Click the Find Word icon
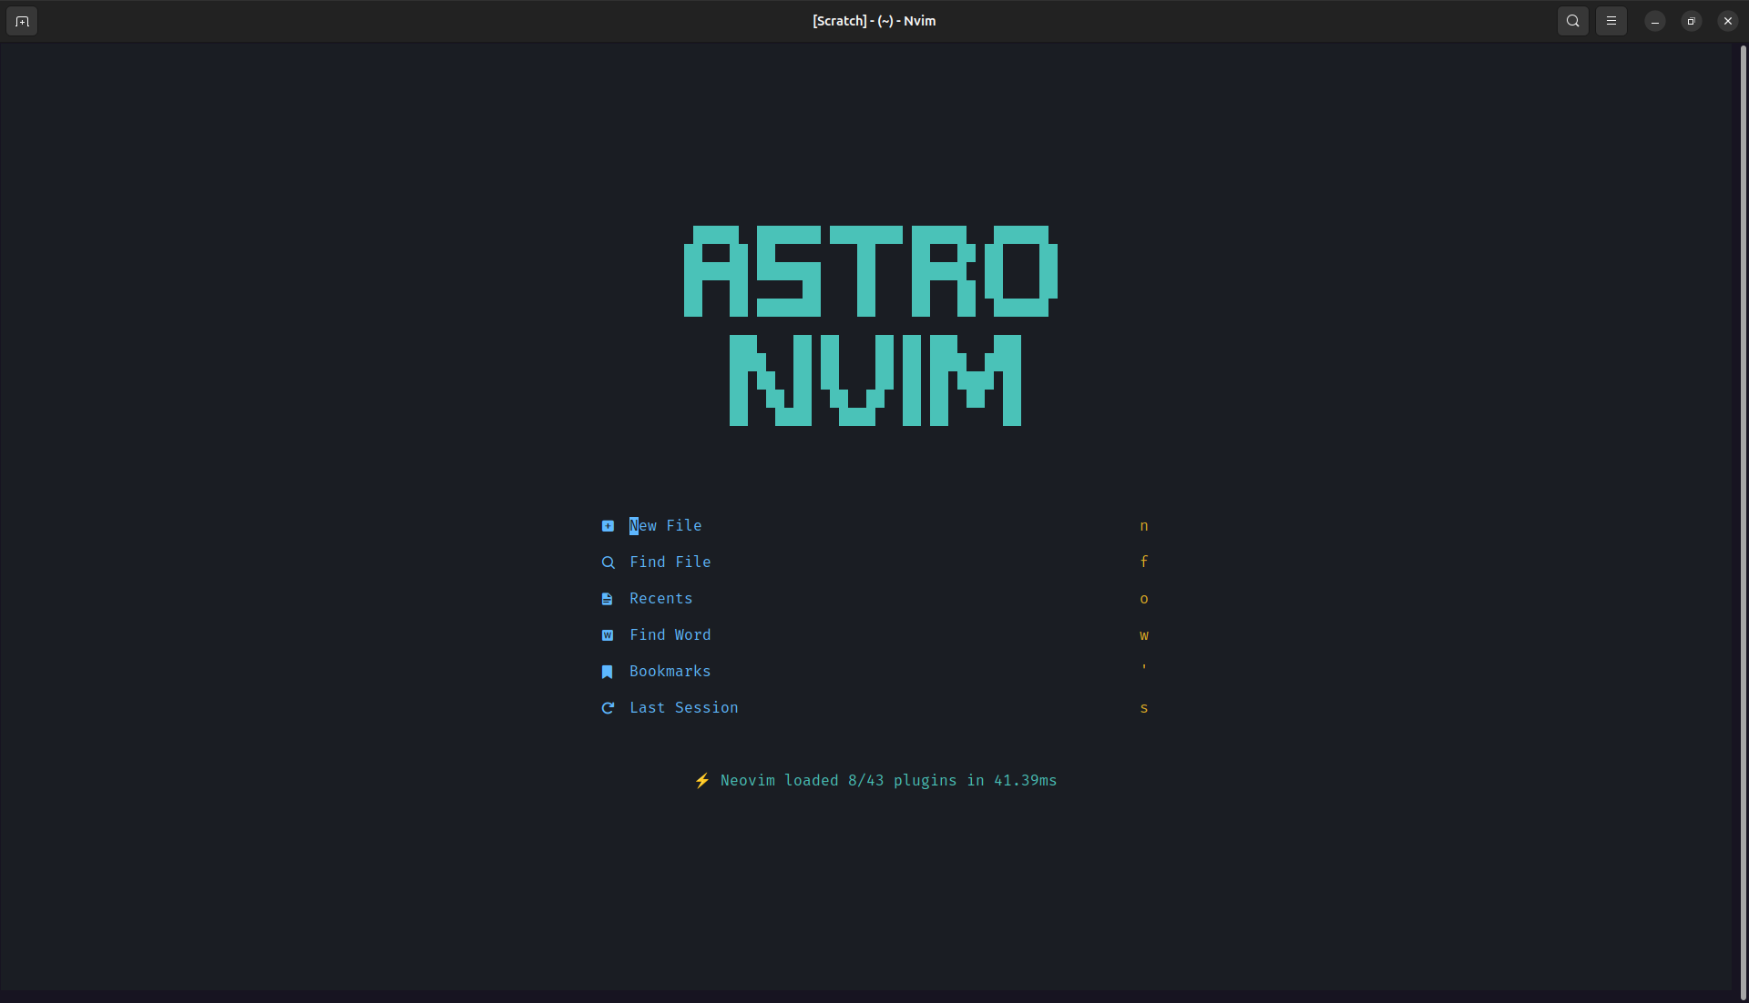 tap(608, 635)
